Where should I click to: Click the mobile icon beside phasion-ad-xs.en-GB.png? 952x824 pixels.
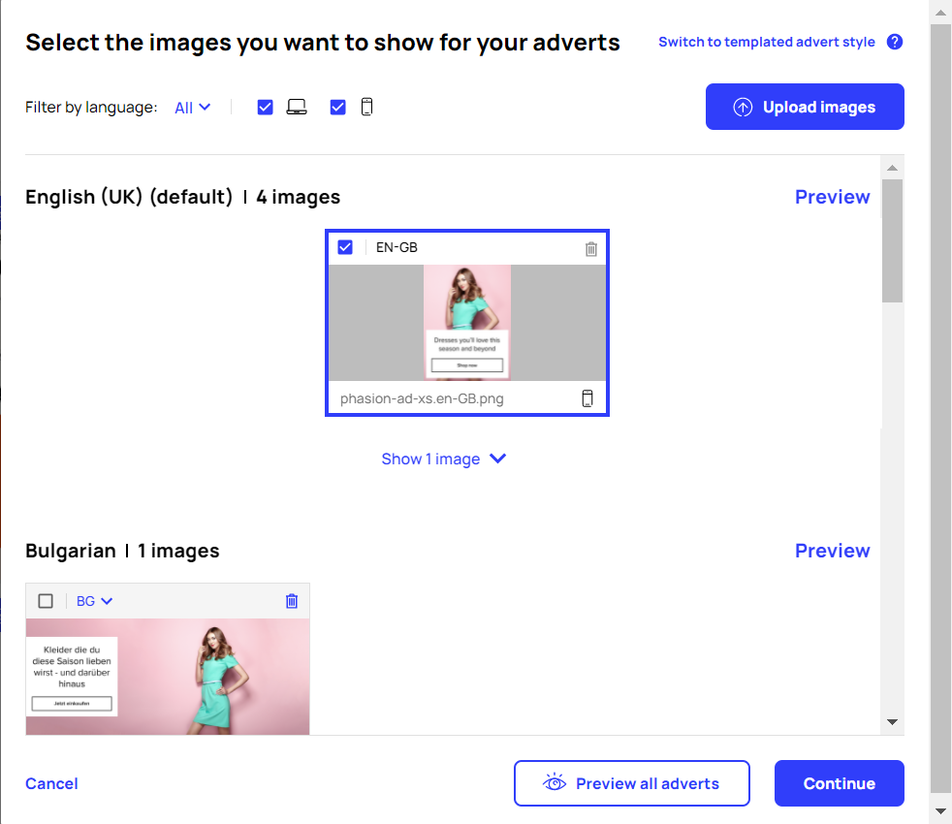click(588, 397)
